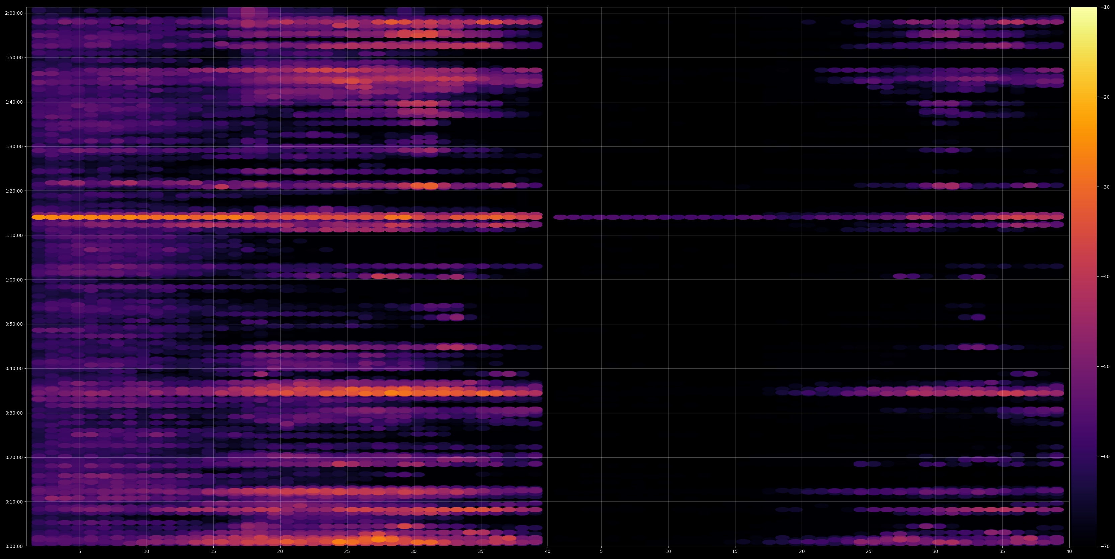
Task: Click x-axis label 15 under left heatmap
Action: point(213,552)
